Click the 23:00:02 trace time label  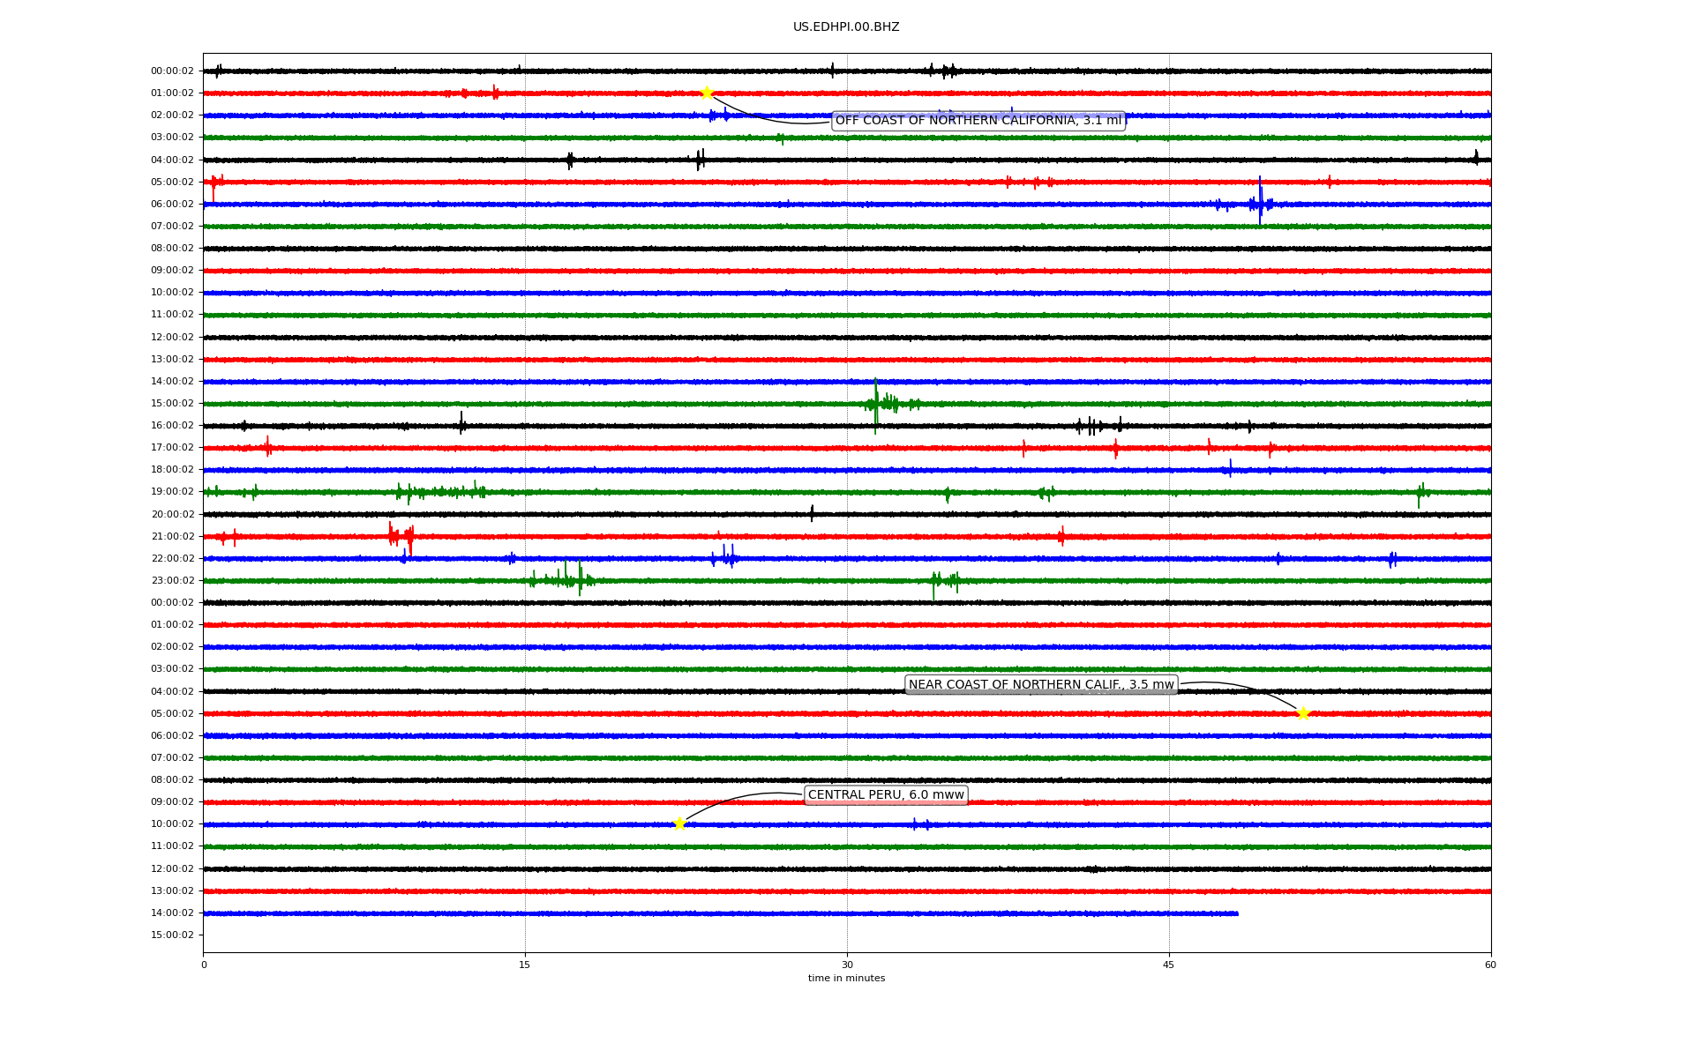[172, 581]
